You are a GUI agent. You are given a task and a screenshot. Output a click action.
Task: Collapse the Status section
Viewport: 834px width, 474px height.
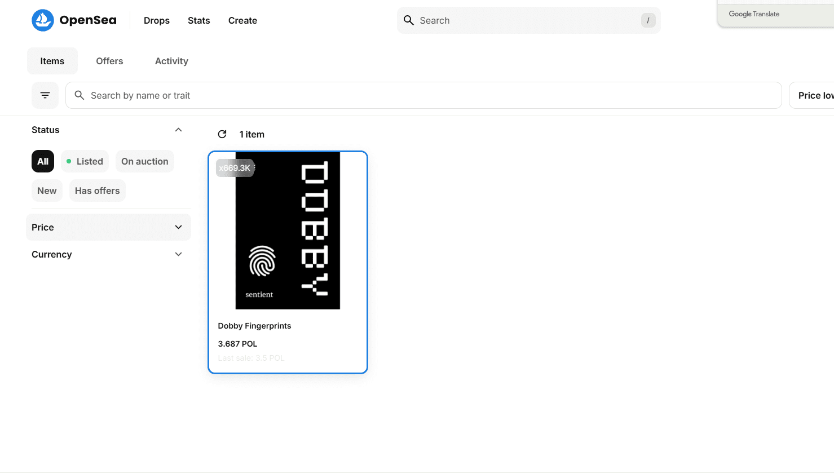[178, 130]
